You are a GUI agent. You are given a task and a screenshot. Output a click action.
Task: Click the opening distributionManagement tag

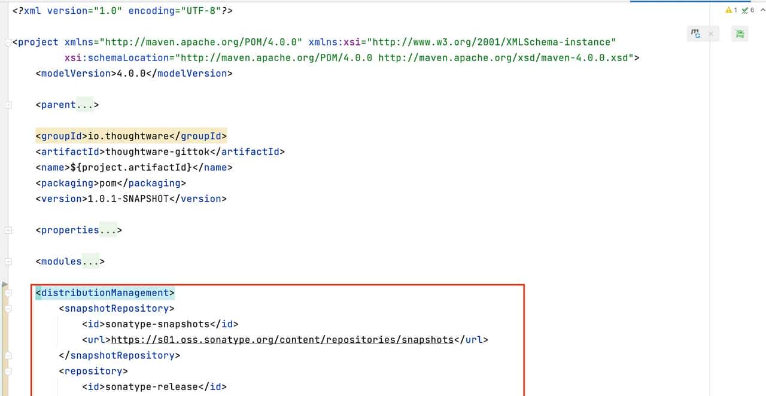coord(105,293)
